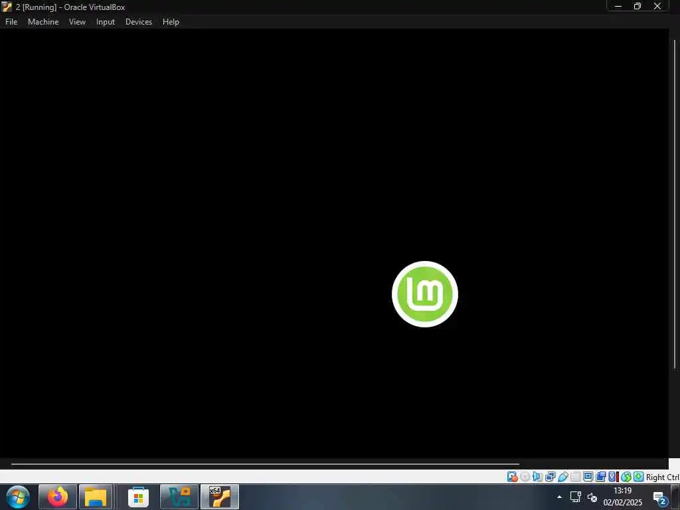Click the mouse integration status icon
This screenshot has width=680, height=510.
click(626, 477)
